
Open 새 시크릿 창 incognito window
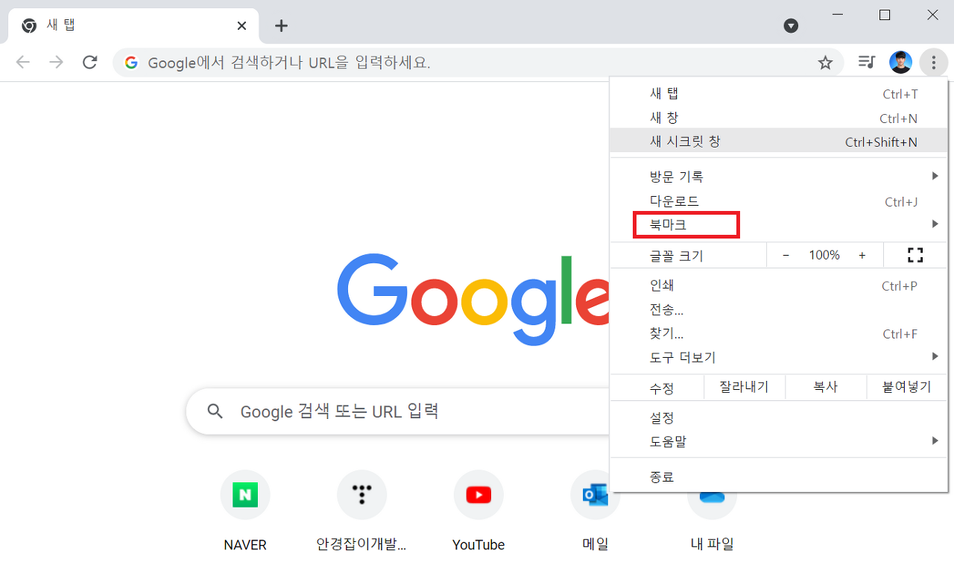pyautogui.click(x=779, y=142)
